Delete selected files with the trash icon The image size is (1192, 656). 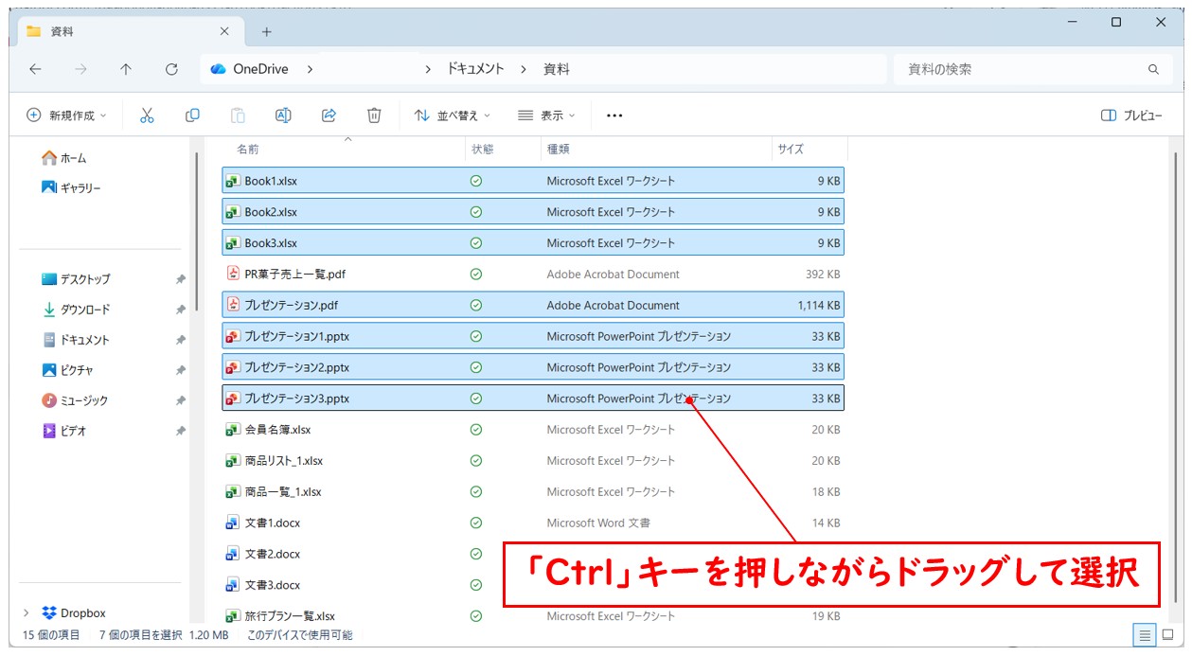pyautogui.click(x=373, y=115)
